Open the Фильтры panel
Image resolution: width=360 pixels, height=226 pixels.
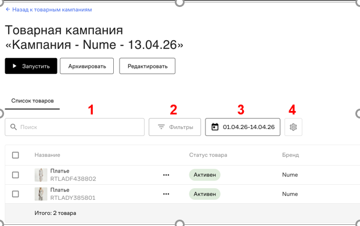coord(175,127)
